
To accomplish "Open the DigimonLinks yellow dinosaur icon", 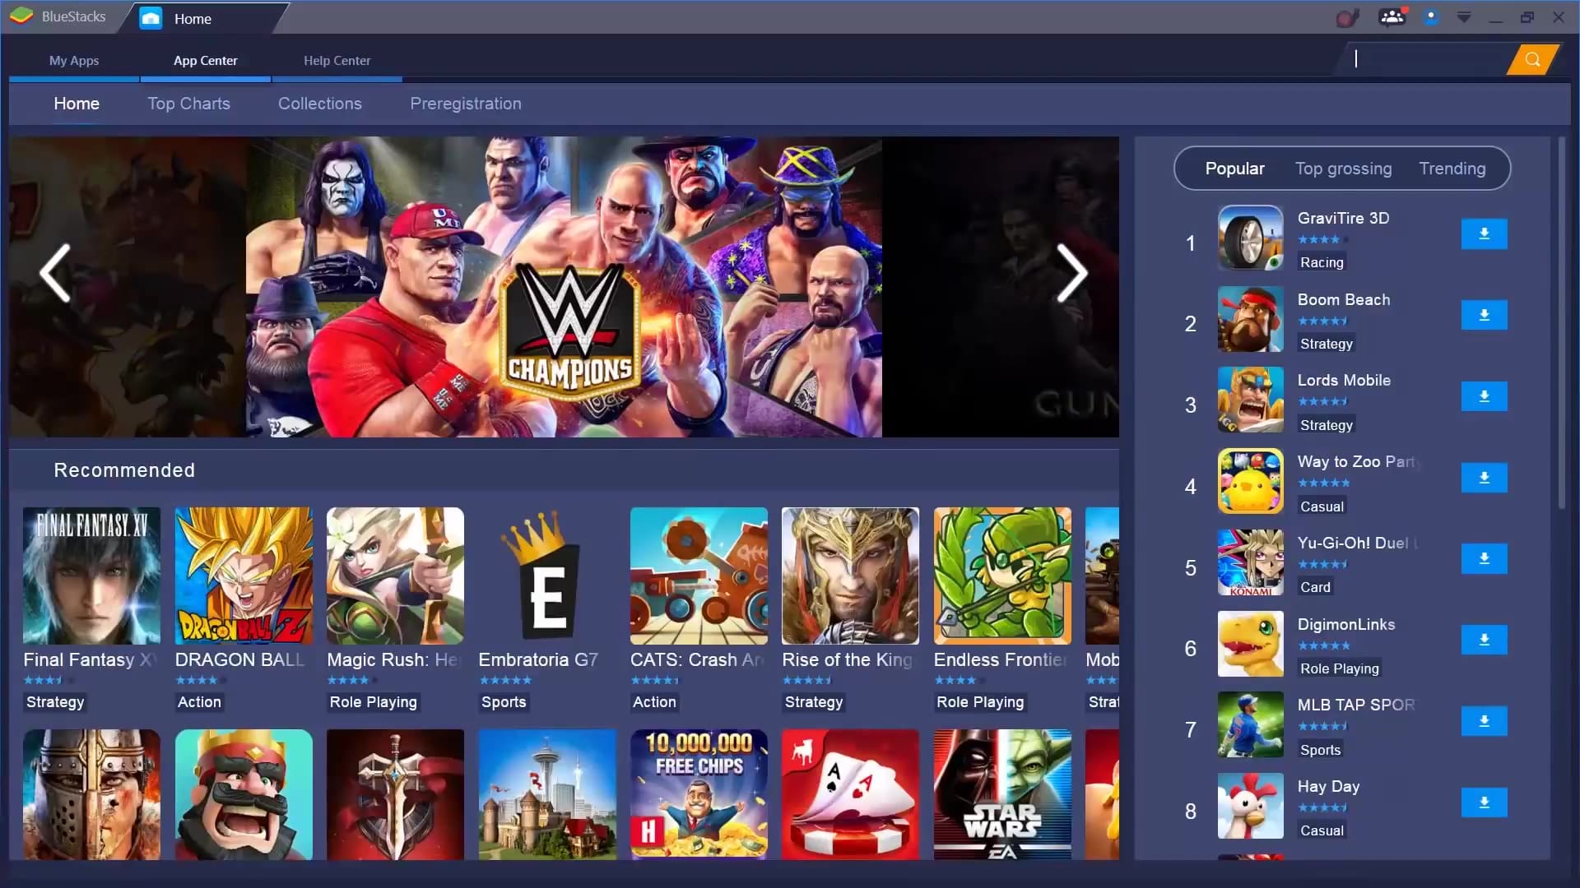I will tap(1250, 644).
